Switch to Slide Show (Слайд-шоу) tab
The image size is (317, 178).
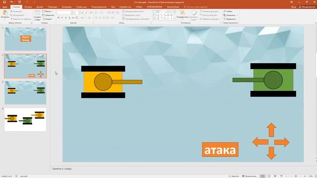(81, 7)
